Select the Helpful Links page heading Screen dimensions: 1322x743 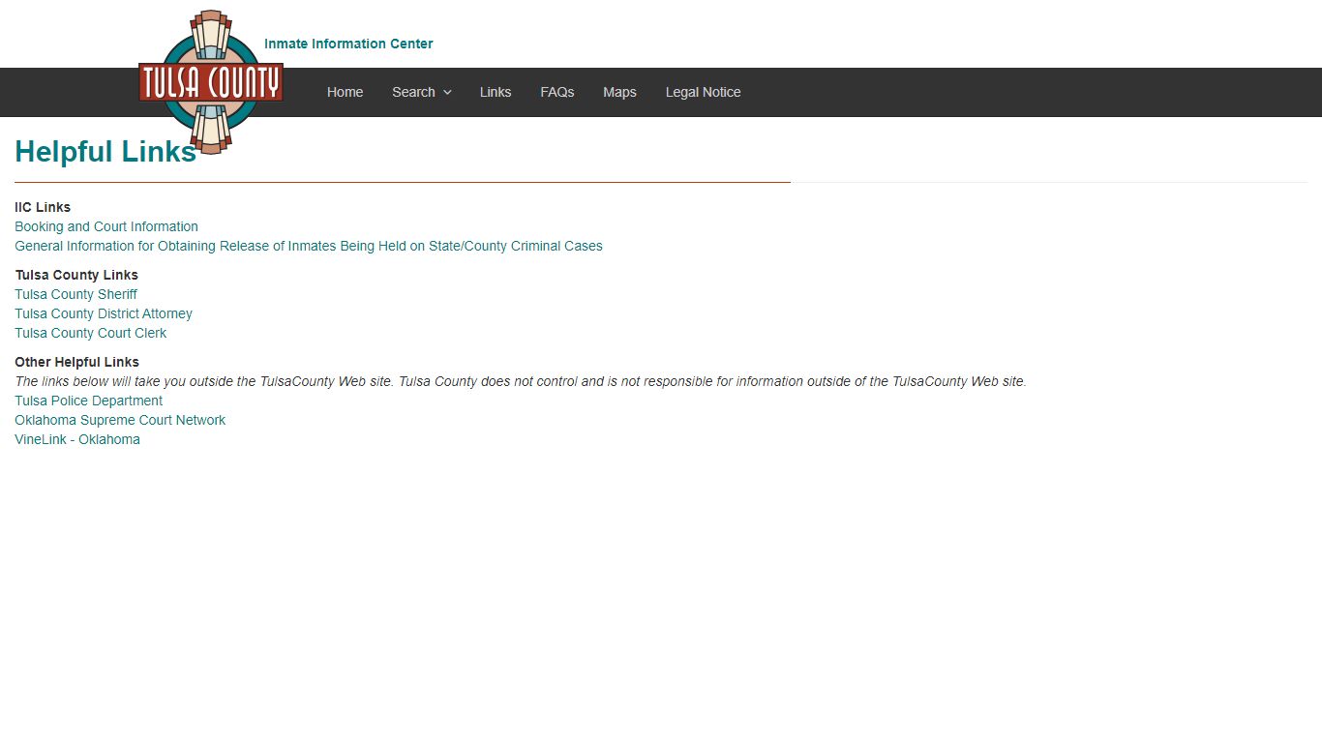[x=105, y=151]
